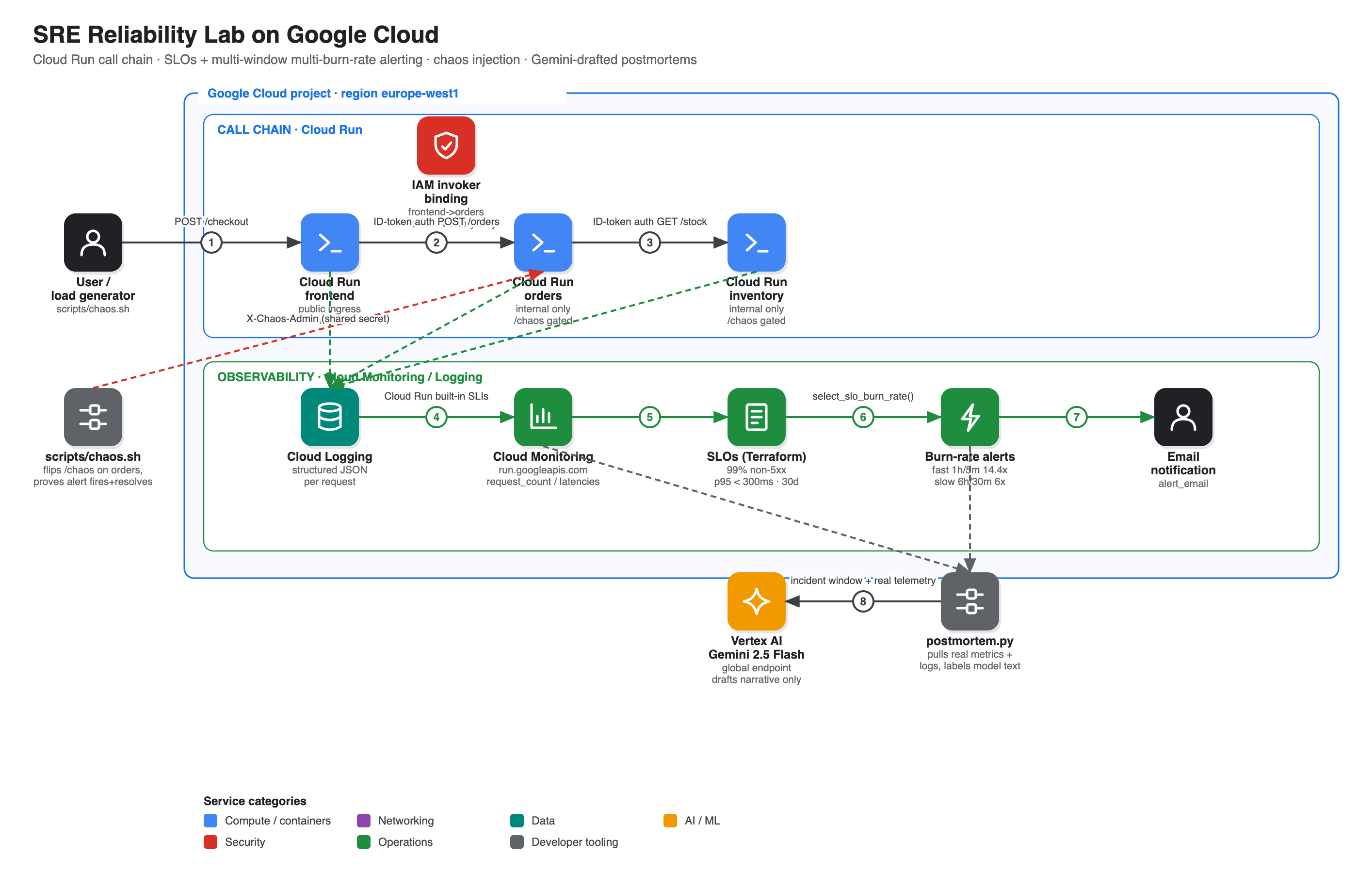
Task: Click the 'X-Chaos-Admin (shared secret)' label
Action: [318, 319]
